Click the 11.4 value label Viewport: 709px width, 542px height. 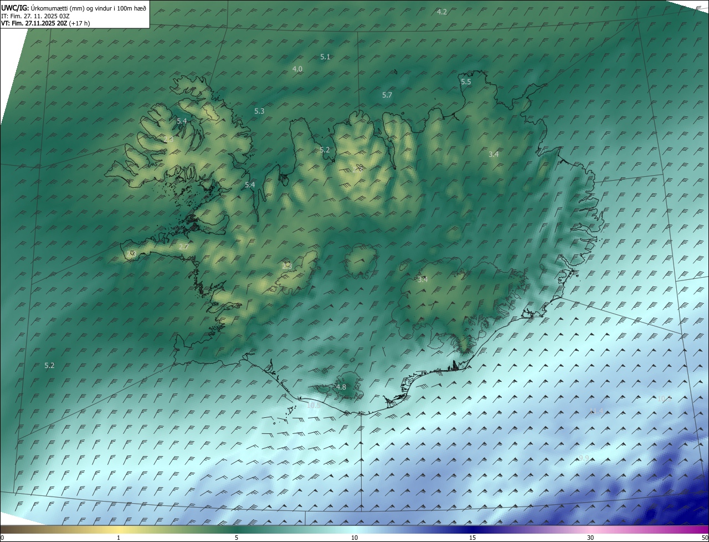596,411
